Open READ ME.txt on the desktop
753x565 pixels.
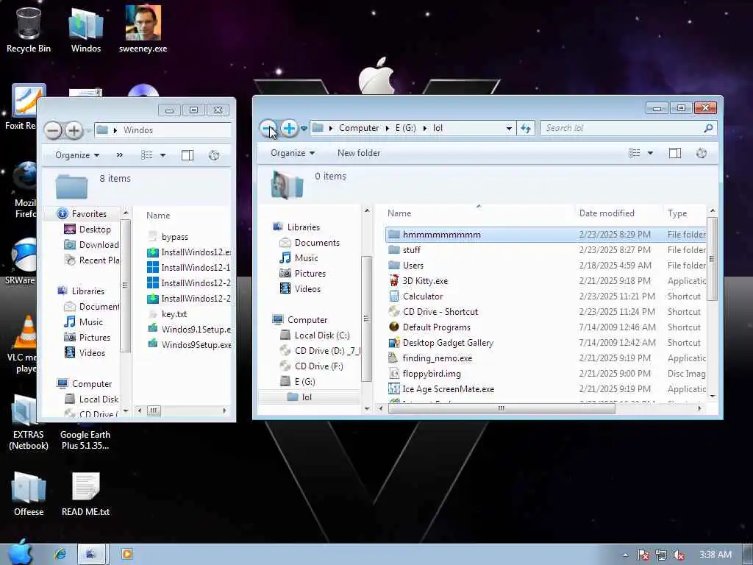coord(85,494)
